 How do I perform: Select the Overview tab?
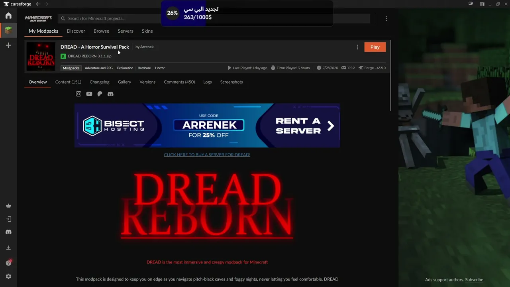38,82
